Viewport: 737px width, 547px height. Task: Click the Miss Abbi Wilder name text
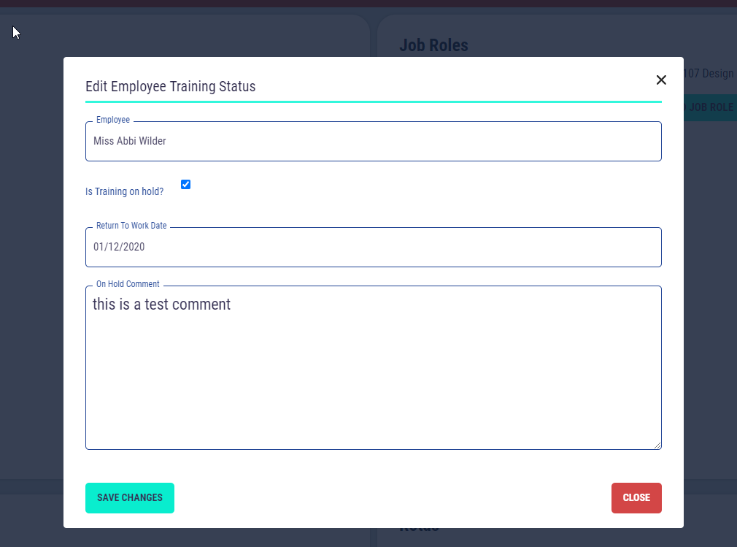[x=129, y=142]
